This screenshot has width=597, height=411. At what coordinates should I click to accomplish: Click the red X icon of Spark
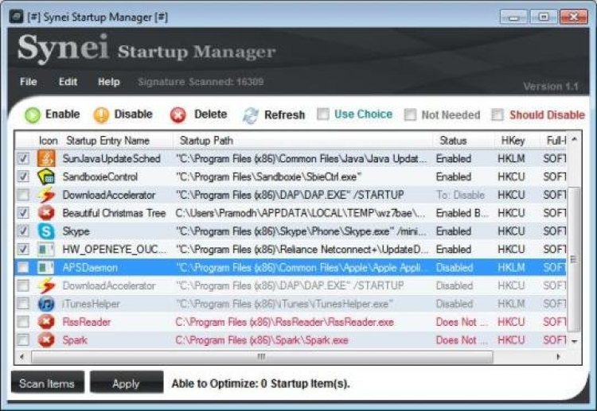46,340
